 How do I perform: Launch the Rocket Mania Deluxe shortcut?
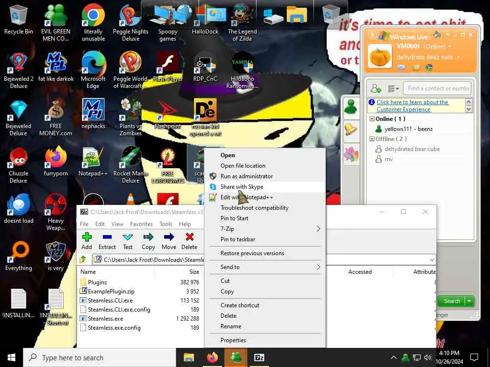[x=130, y=165]
